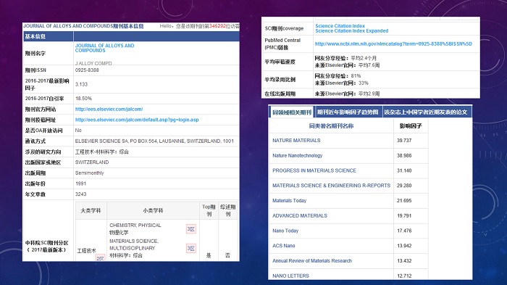Open the PubMed Central ncbi nlmcatalog link
Image resolution: width=507 pixels, height=285 pixels.
[x=393, y=44]
